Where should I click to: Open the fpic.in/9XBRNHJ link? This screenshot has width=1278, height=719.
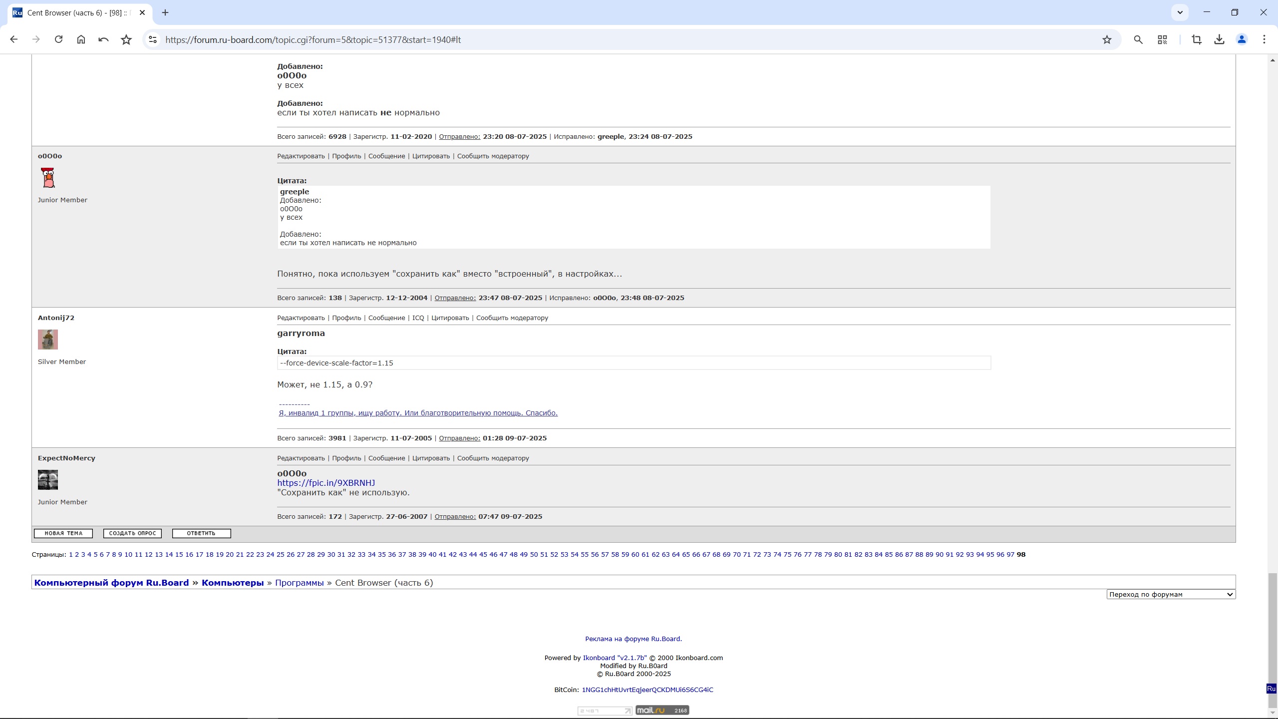326,483
